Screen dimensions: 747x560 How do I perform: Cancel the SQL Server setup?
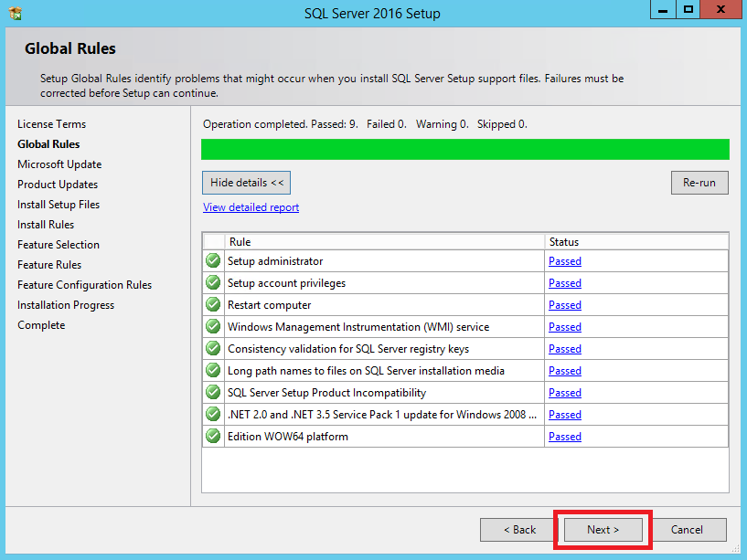687,530
